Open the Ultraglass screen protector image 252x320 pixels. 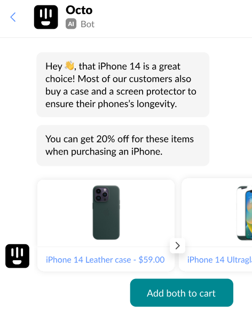point(245,213)
